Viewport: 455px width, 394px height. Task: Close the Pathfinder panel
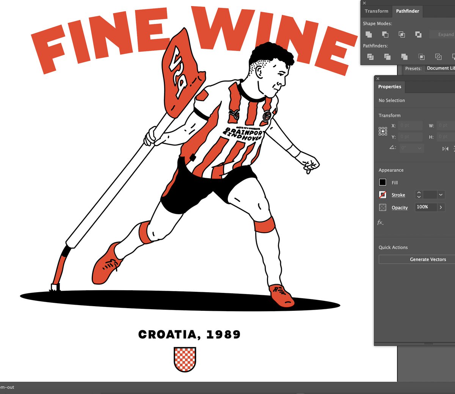coord(364,3)
